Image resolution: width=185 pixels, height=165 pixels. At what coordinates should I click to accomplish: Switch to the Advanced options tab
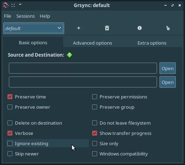click(x=92, y=43)
